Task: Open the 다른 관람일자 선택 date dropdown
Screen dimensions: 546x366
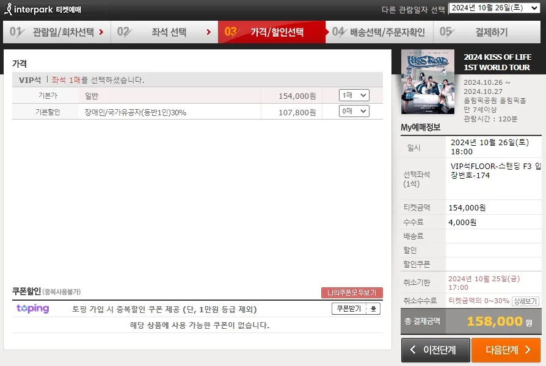Action: [495, 8]
